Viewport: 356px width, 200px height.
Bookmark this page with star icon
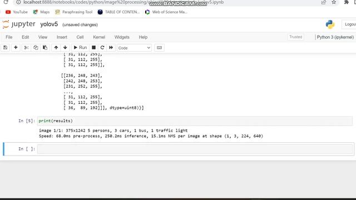tap(334, 2)
